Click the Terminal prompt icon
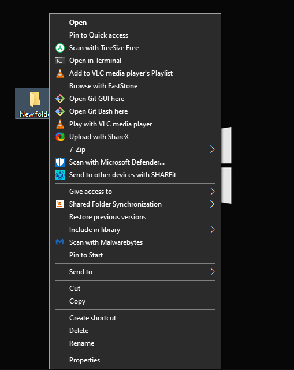The image size is (294, 370). click(60, 61)
